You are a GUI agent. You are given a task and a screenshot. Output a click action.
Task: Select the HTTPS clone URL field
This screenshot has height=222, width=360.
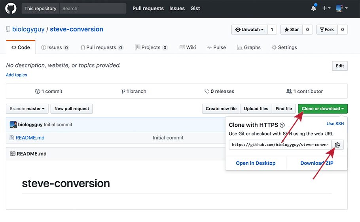click(x=280, y=145)
